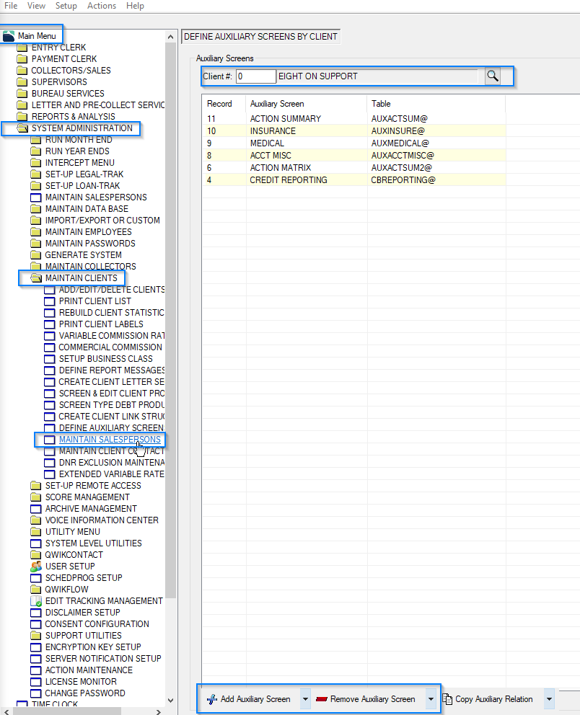Image resolution: width=580 pixels, height=715 pixels.
Task: Click the open SYSTEM ADMINISTRATION folder icon
Action: click(22, 128)
